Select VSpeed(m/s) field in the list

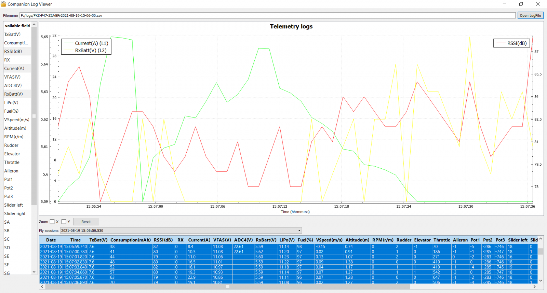pyautogui.click(x=17, y=120)
